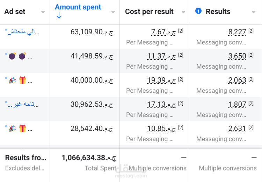Click the 3,650 results value

[237, 56]
